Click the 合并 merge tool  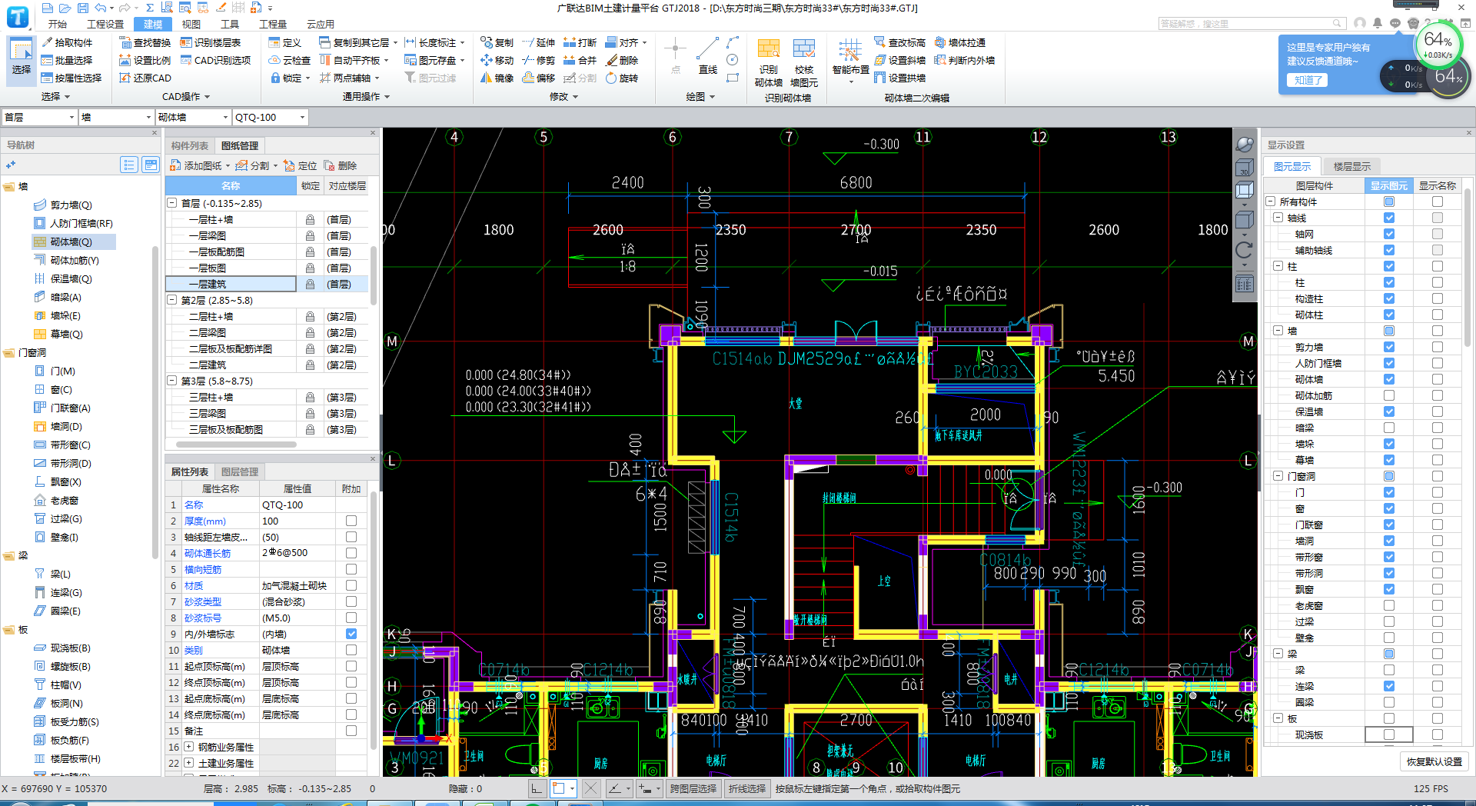click(580, 60)
